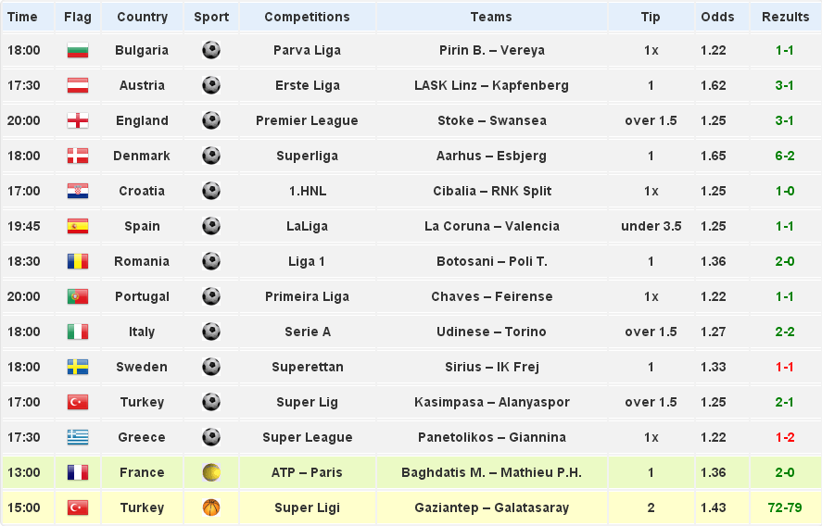Open the Stoke – Swansea match
The width and height of the screenshot is (822, 526).
click(x=491, y=121)
